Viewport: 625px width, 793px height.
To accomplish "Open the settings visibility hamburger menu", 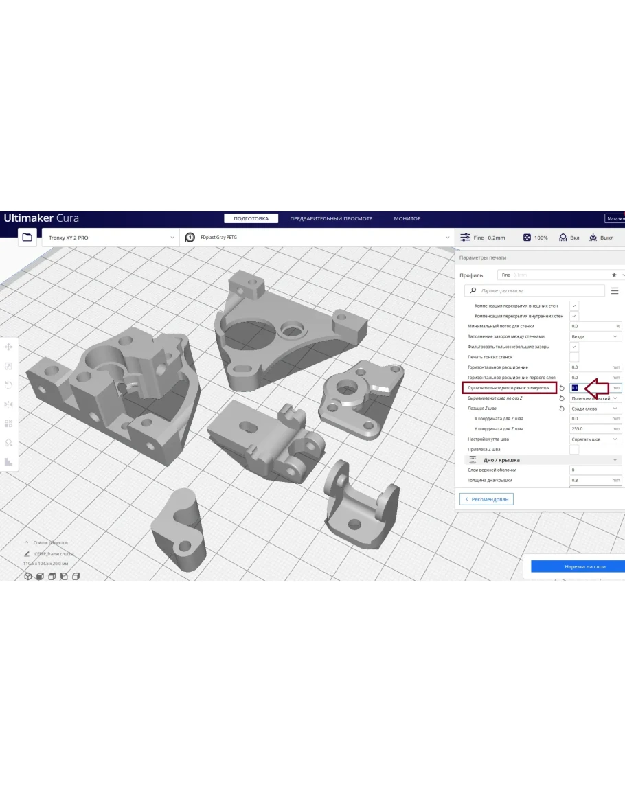I will pyautogui.click(x=614, y=291).
